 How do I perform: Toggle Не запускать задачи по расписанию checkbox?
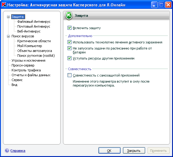point(69,48)
